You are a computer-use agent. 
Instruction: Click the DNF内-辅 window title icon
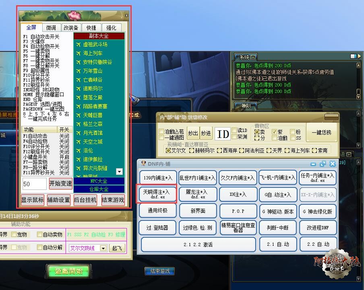coord(144,163)
